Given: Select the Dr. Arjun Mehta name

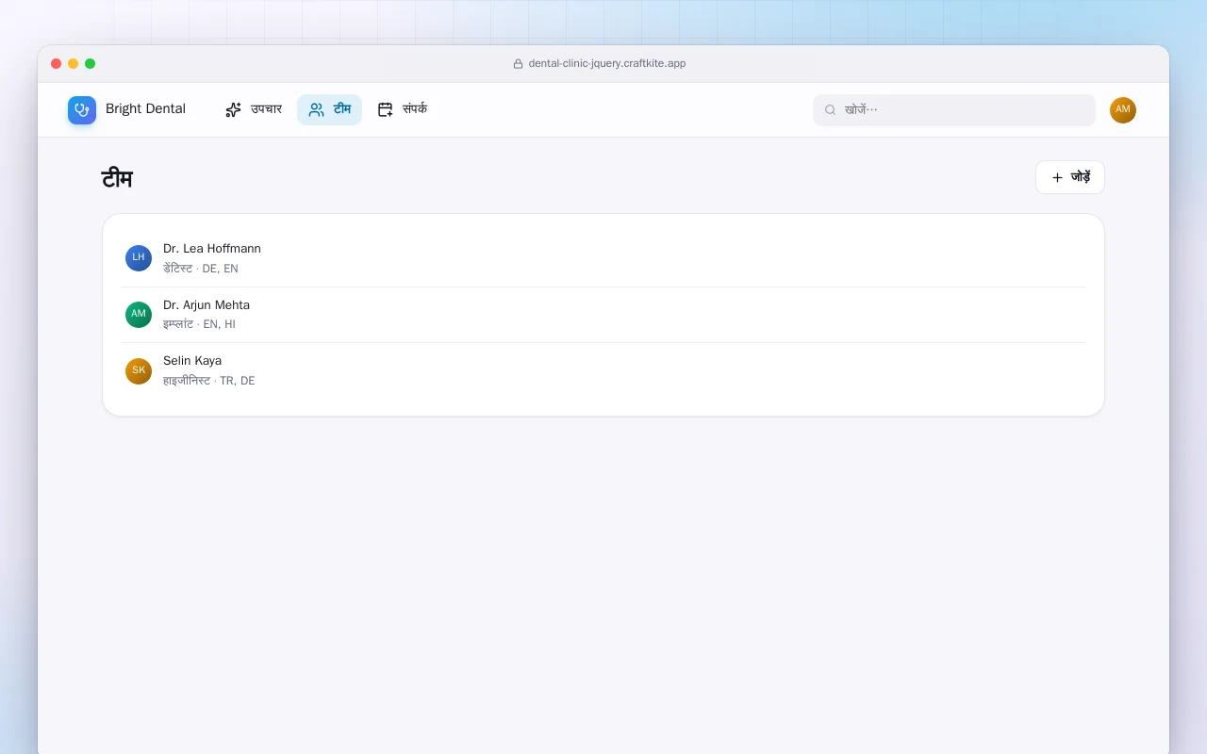Looking at the screenshot, I should click(x=207, y=305).
